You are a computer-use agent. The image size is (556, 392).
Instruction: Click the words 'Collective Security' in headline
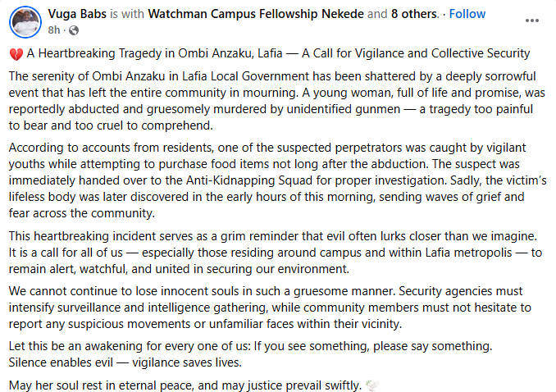pyautogui.click(x=473, y=54)
